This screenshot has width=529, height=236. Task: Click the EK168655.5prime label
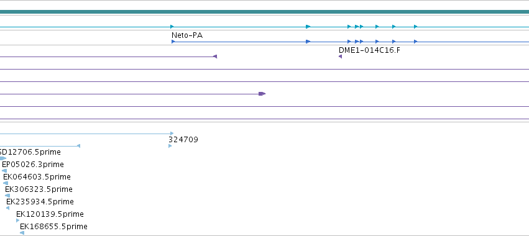pyautogui.click(x=53, y=227)
